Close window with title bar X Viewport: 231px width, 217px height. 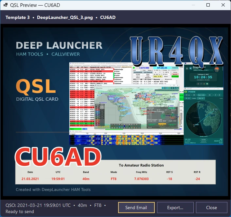(223, 5)
